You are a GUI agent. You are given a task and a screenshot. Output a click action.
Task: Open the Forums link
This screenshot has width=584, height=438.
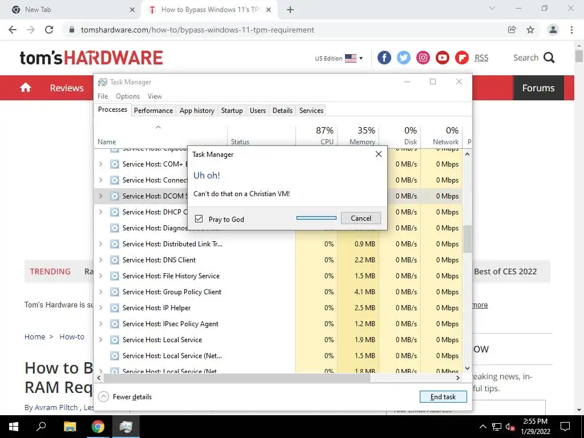pyautogui.click(x=538, y=88)
